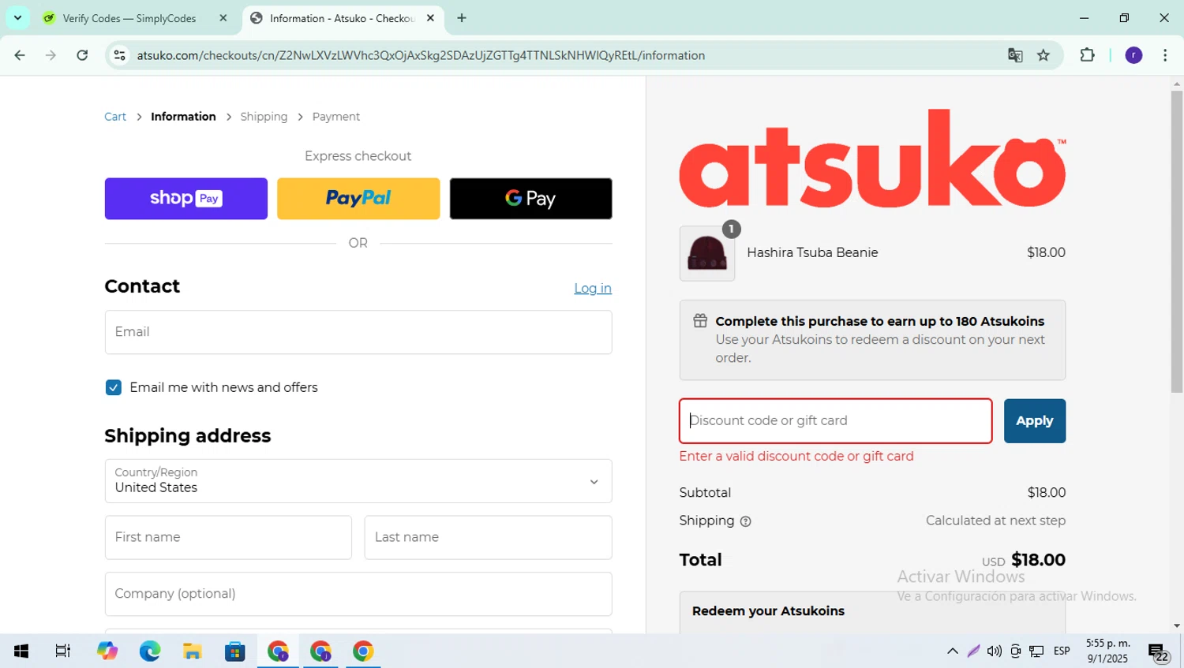Open the Chrome profile avatar

click(1133, 55)
